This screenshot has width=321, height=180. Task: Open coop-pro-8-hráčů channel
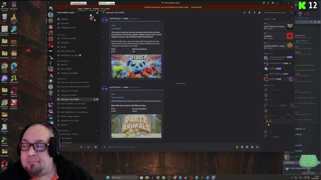pyautogui.click(x=78, y=95)
